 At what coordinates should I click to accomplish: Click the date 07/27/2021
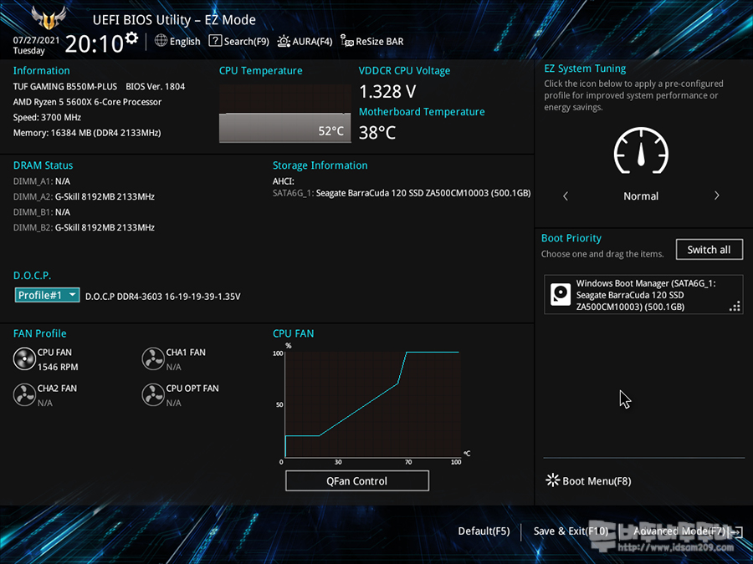coord(36,40)
